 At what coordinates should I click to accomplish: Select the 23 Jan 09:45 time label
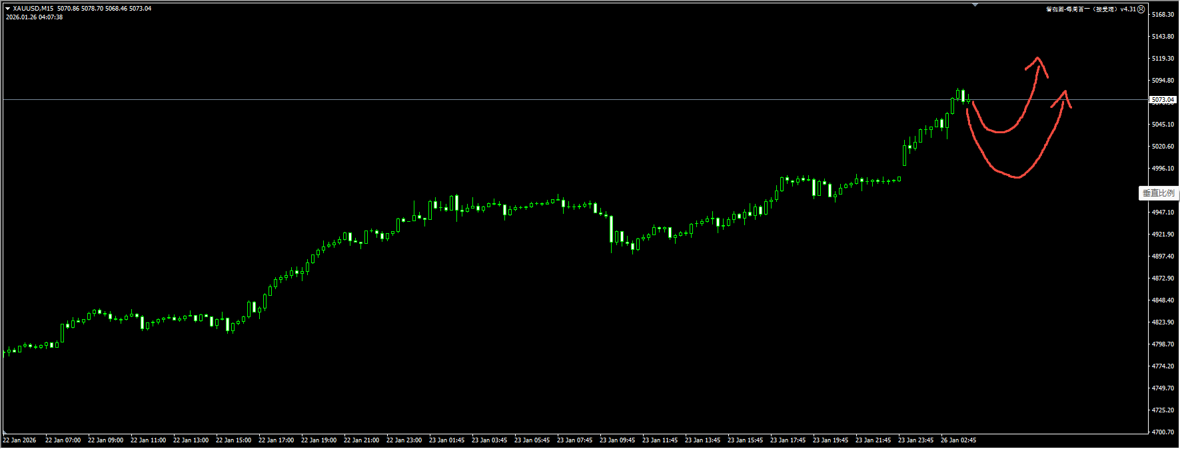pyautogui.click(x=617, y=440)
